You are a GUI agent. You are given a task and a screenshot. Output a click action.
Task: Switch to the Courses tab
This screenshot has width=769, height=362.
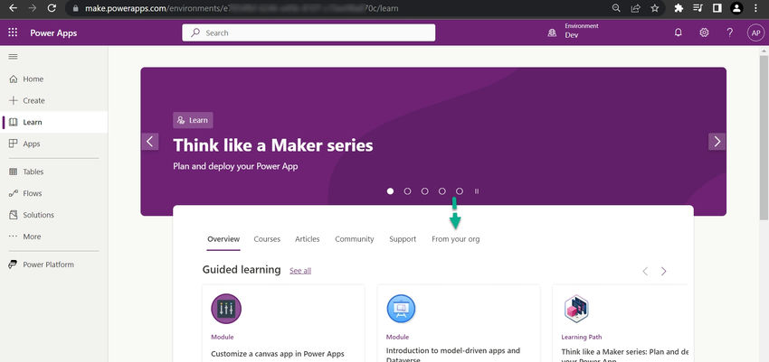(x=267, y=239)
